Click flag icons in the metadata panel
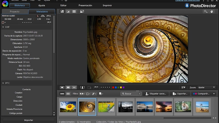 pos(49,22)
